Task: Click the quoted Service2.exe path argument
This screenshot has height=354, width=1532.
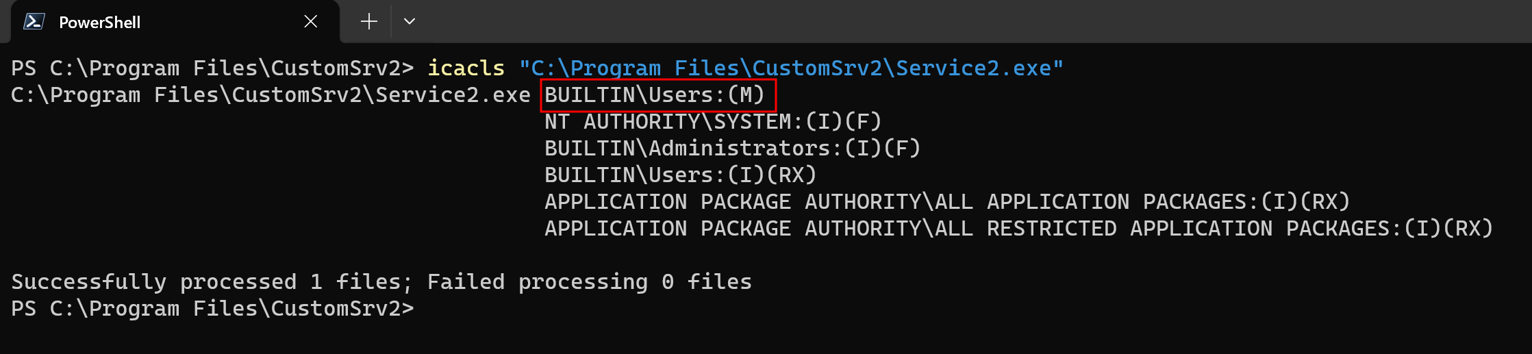Action: [790, 68]
